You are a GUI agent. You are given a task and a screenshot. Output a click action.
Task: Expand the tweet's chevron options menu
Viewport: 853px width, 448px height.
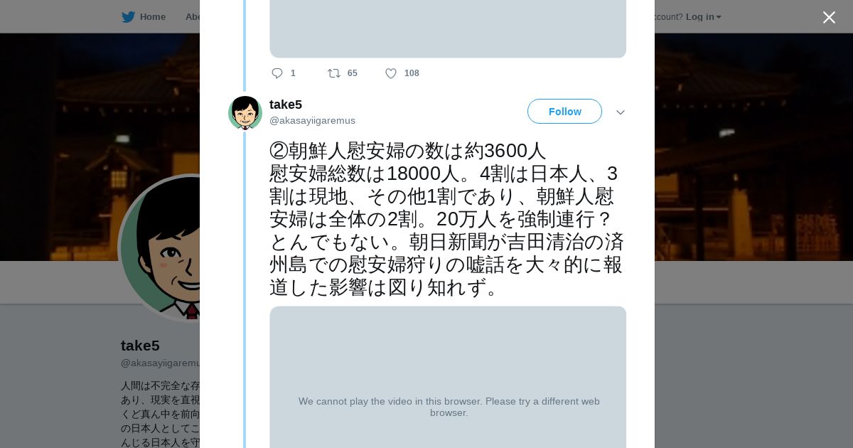pyautogui.click(x=621, y=112)
